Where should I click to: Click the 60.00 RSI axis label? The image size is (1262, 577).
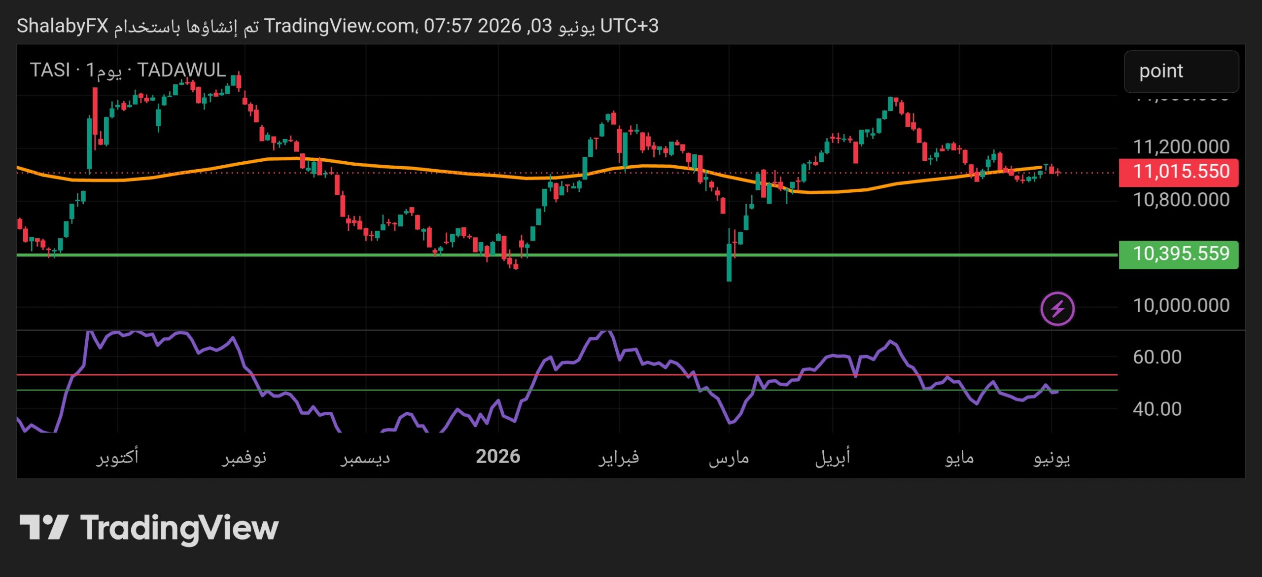(1157, 357)
